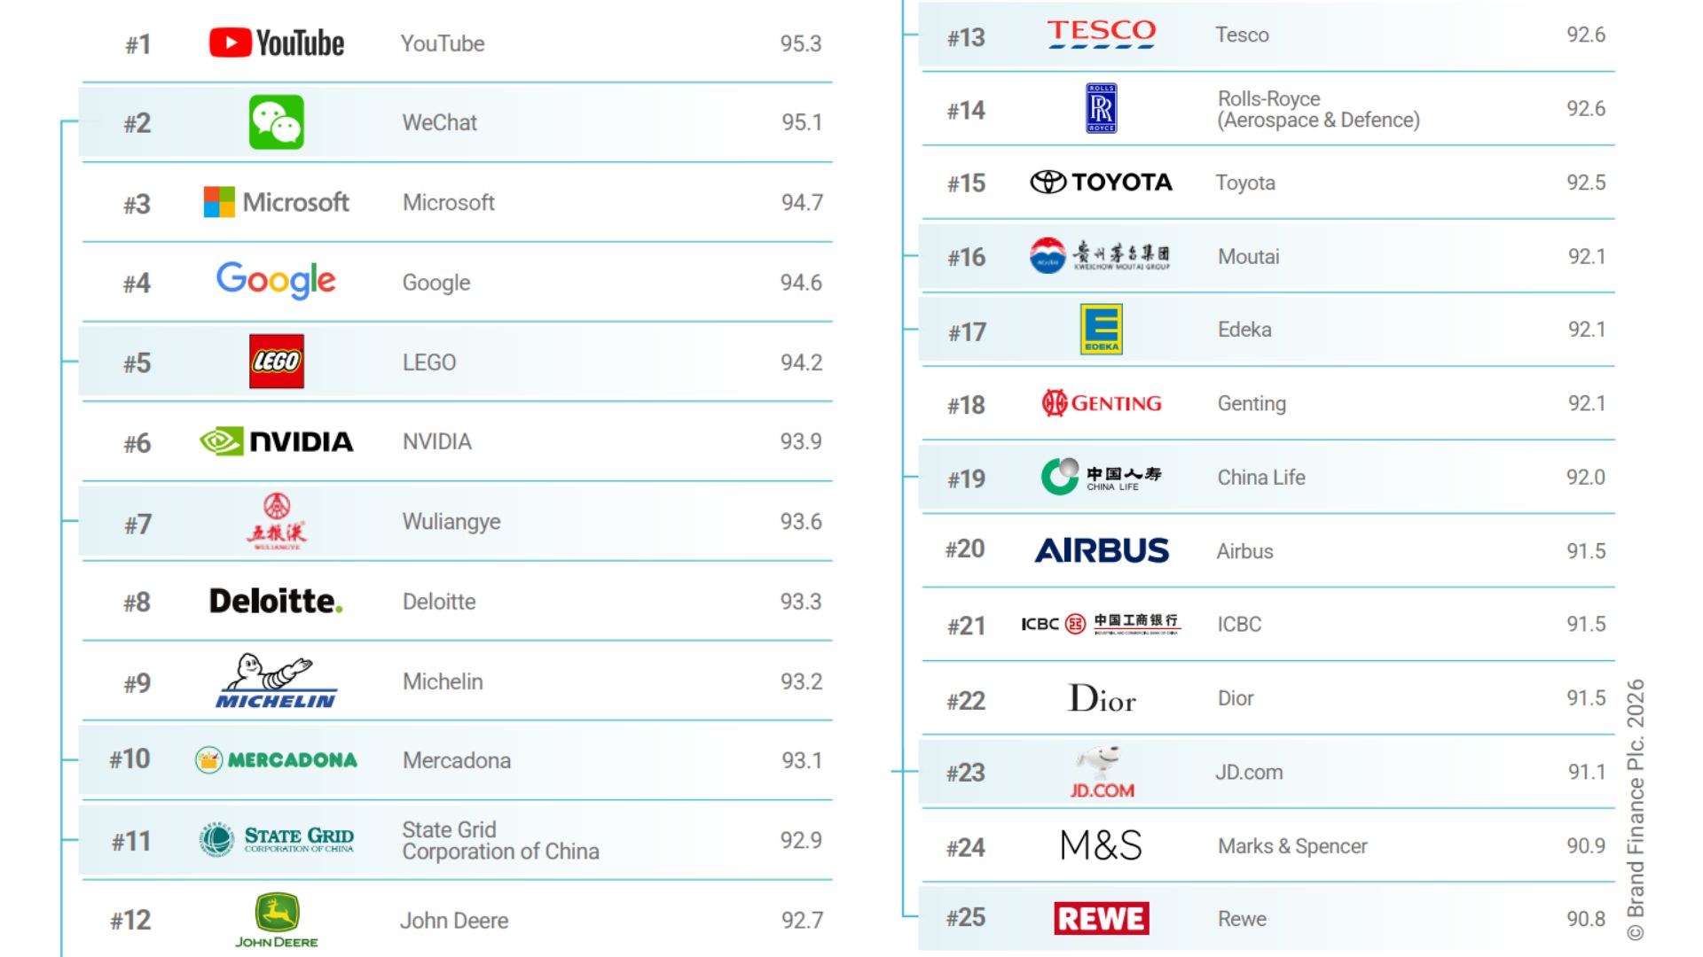
Task: Click the Deloitte brand name text
Action: (439, 602)
